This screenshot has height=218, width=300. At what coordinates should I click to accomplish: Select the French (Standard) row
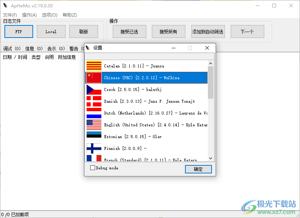pyautogui.click(x=146, y=158)
